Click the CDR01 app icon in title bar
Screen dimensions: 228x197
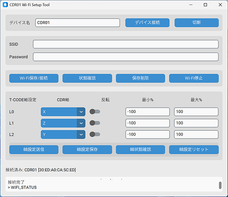click(x=5, y=5)
